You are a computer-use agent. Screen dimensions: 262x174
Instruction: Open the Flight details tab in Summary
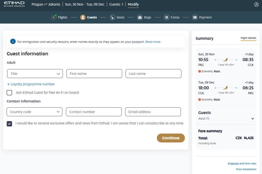pos(248,38)
